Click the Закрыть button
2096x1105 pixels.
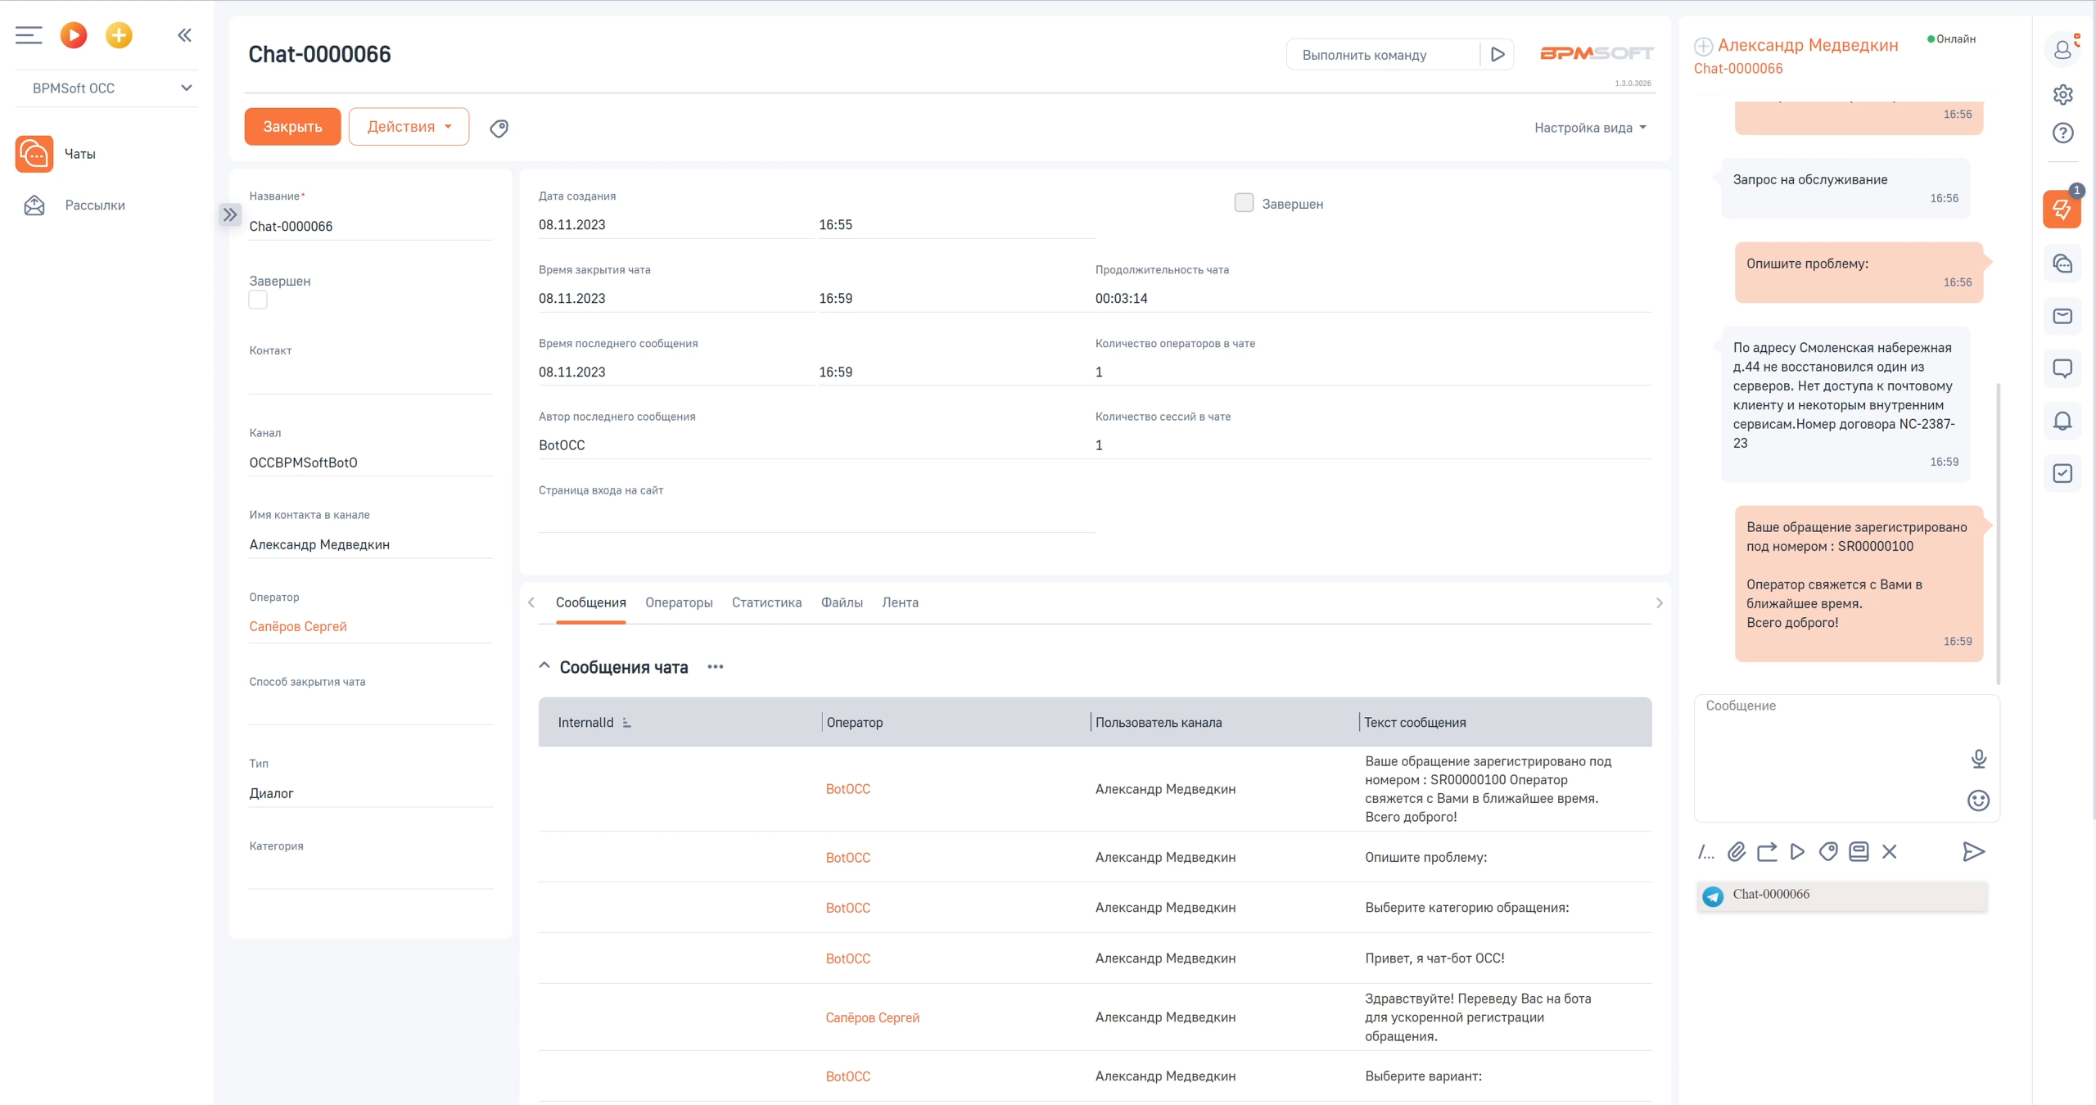(292, 127)
